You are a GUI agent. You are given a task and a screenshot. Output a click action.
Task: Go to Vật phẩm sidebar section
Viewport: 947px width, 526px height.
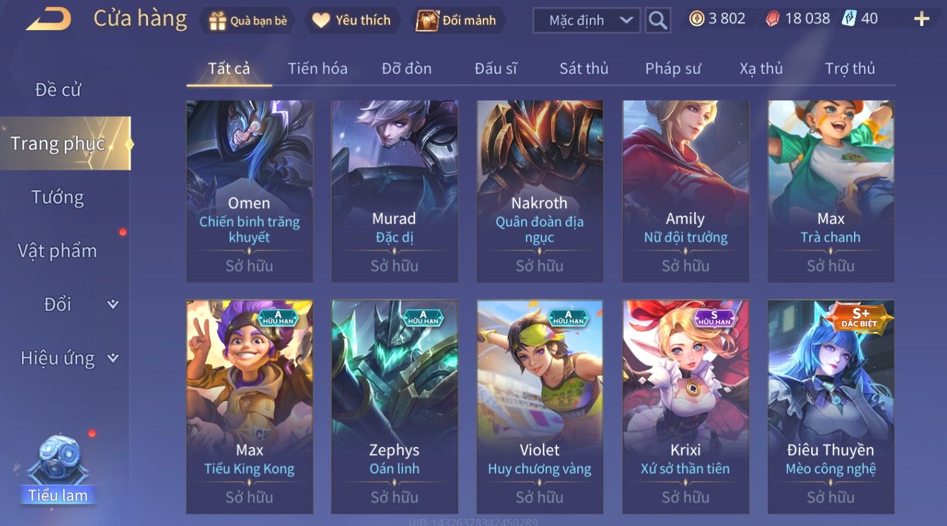tap(58, 251)
